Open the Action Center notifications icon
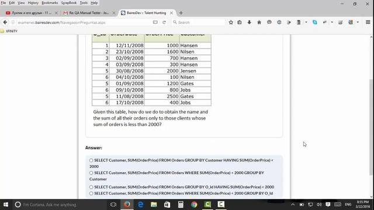The width and height of the screenshot is (374, 210). point(328,205)
